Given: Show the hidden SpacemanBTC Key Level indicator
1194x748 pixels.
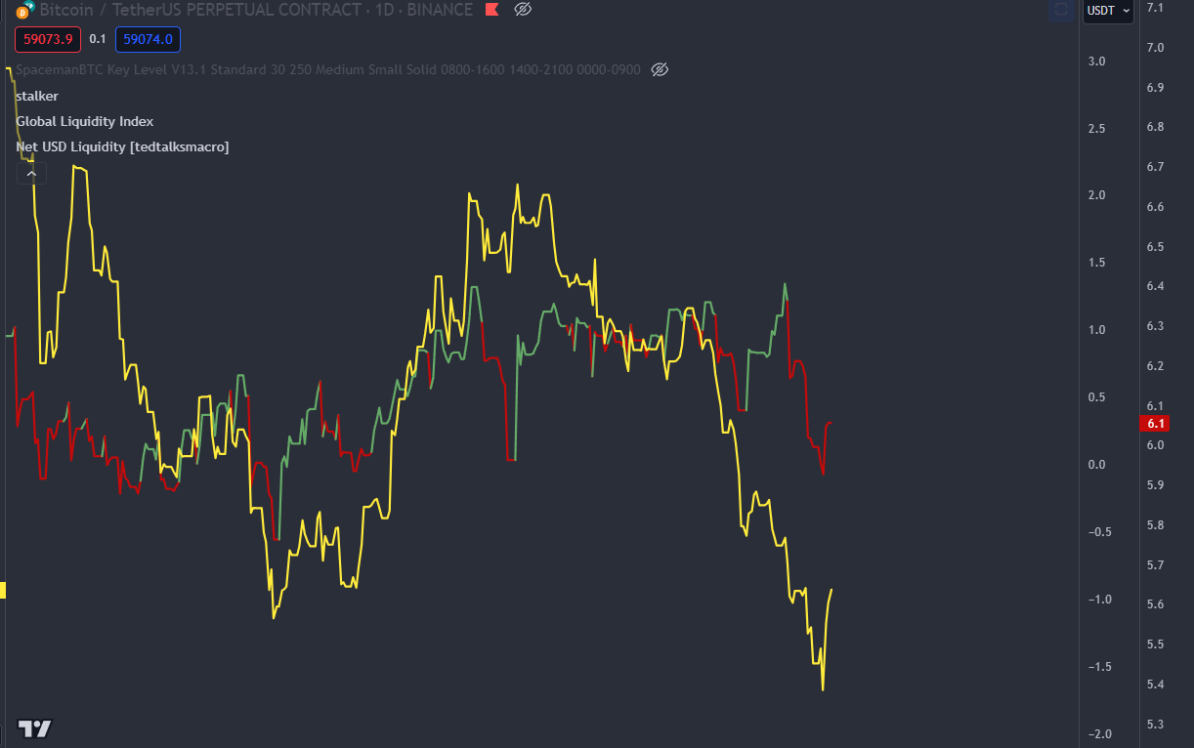Looking at the screenshot, I should pyautogui.click(x=660, y=69).
